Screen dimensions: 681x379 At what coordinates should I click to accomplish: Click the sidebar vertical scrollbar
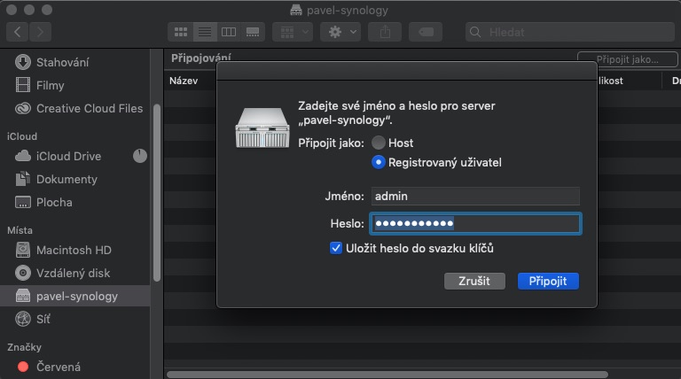coord(157,193)
